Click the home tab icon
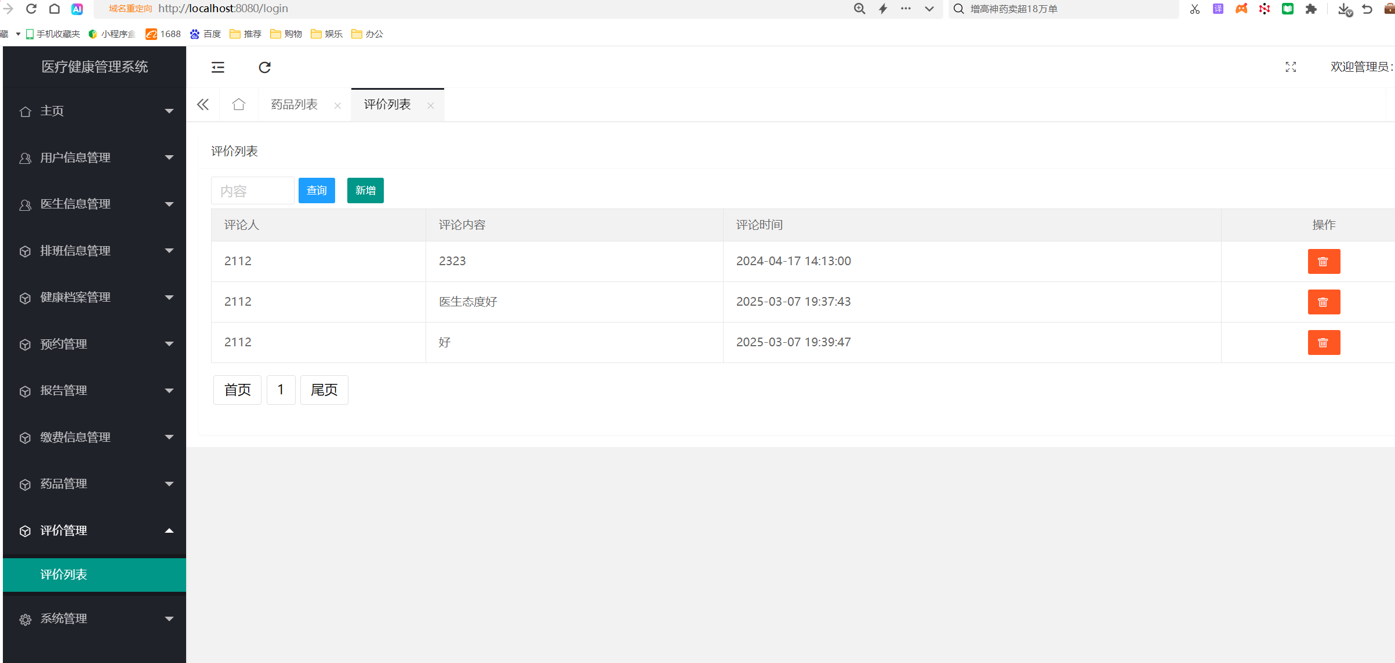Image resolution: width=1395 pixels, height=663 pixels. (238, 105)
